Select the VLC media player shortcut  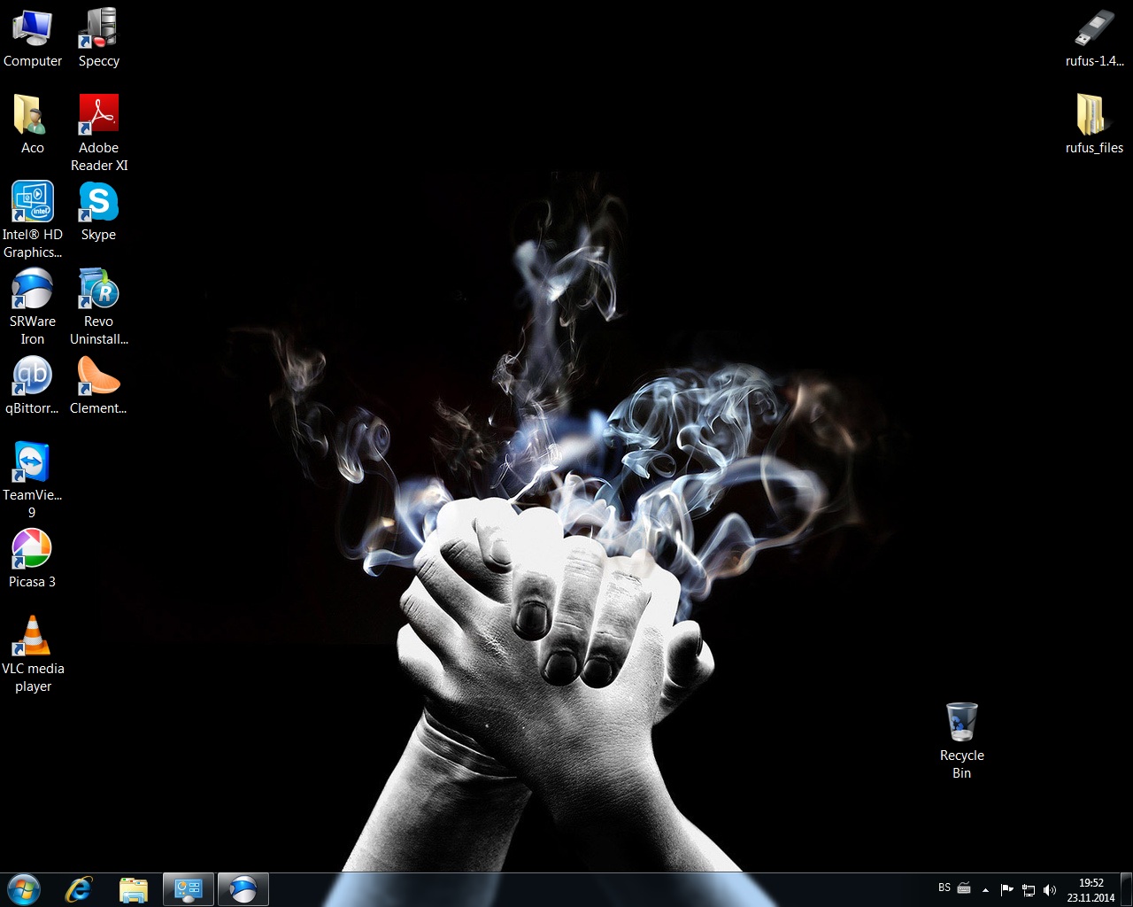[33, 655]
